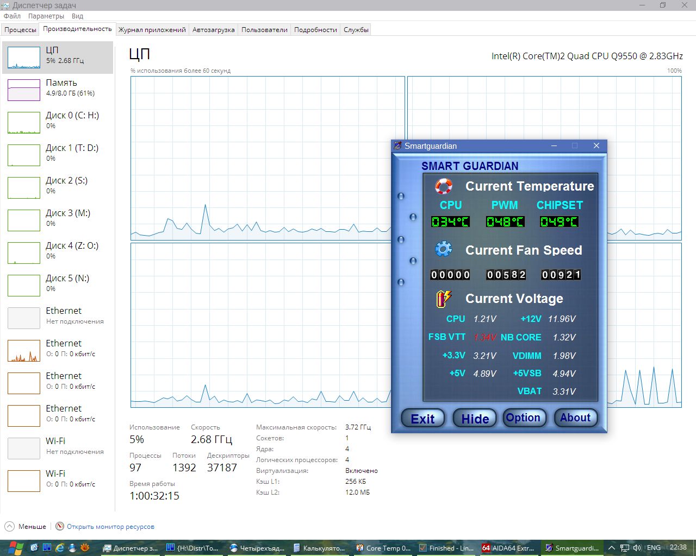Click the orange eye quick launch icon
Viewport: 696px width, 556px height.
point(84,548)
